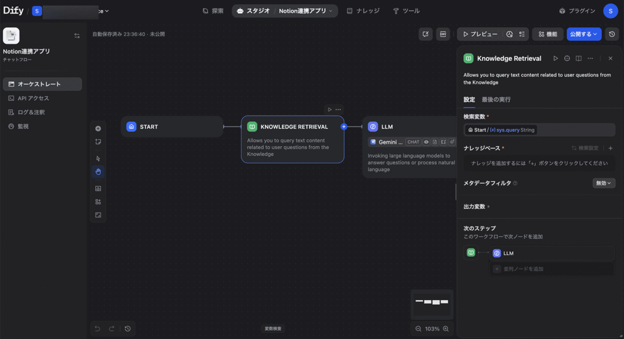Click the プレビュー preview button

click(x=479, y=34)
